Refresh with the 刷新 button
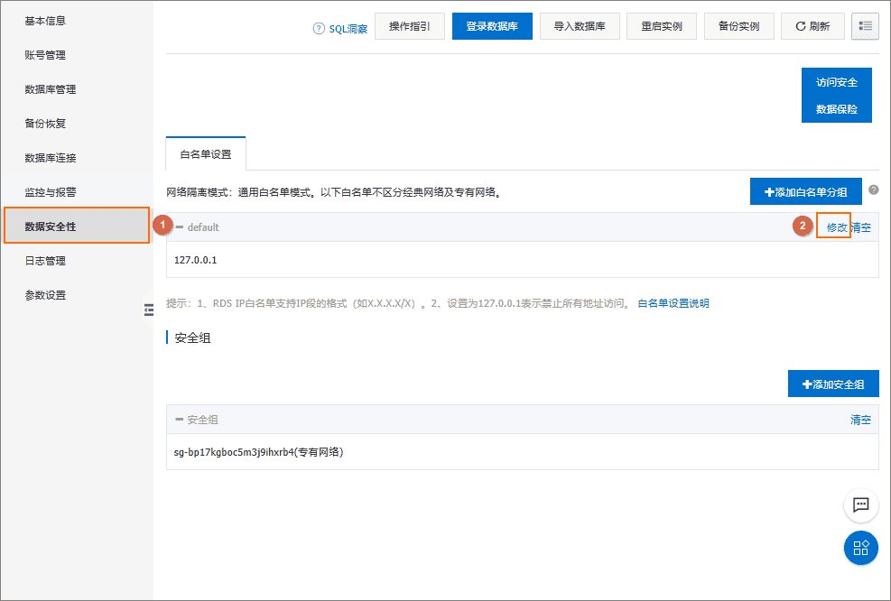The width and height of the screenshot is (891, 601). point(812,26)
